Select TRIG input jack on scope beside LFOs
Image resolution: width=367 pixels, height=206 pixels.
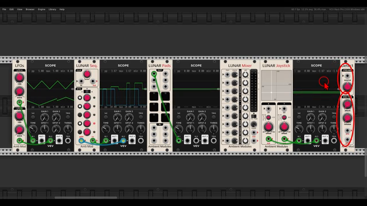point(68,141)
